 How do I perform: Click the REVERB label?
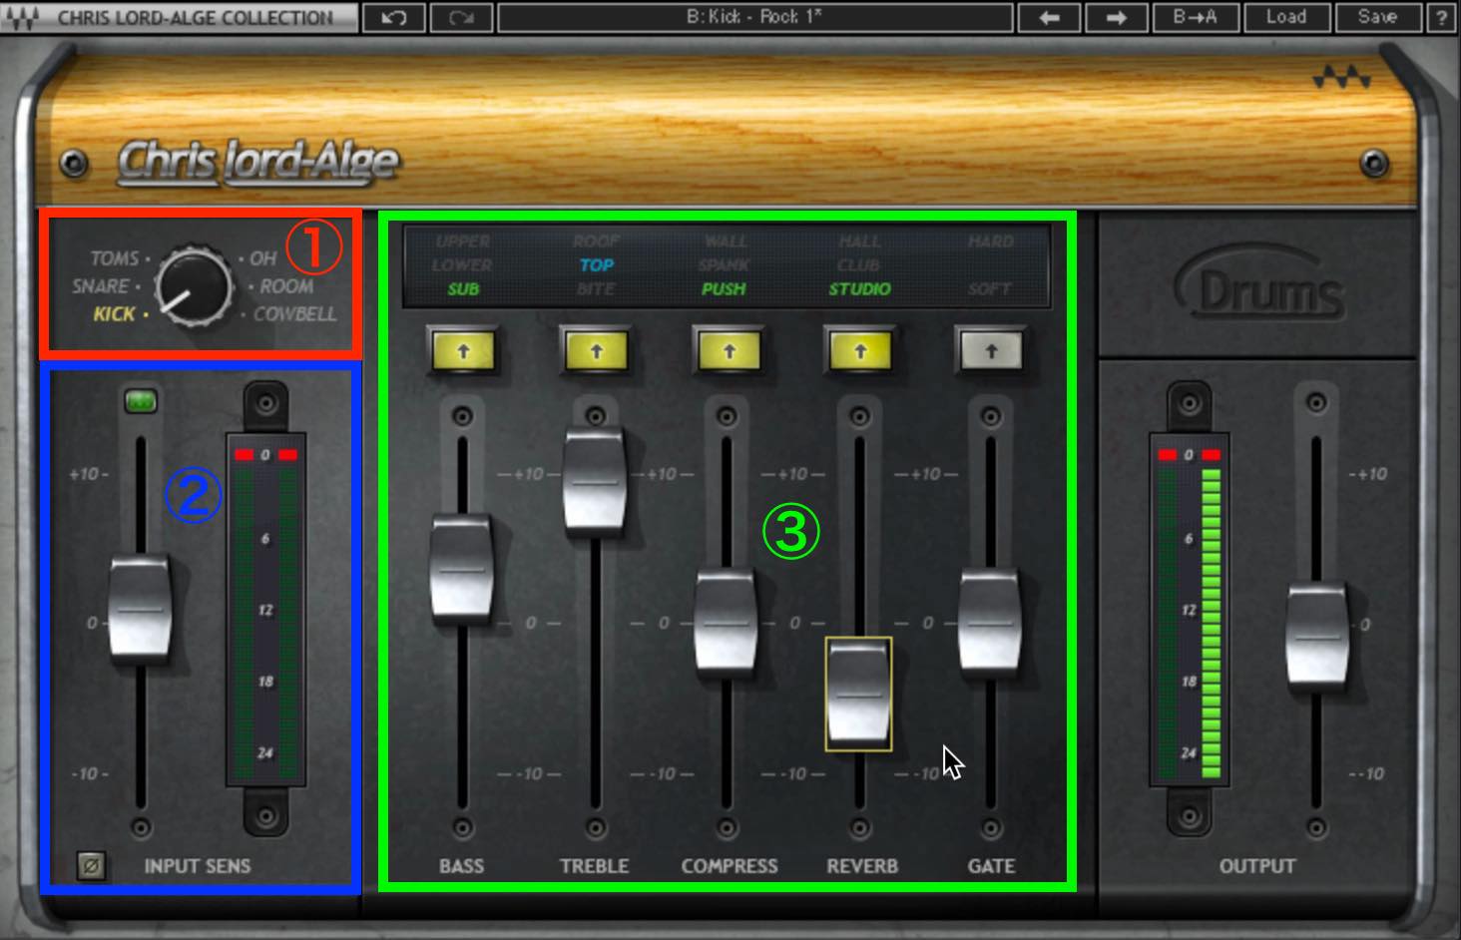pos(862,866)
